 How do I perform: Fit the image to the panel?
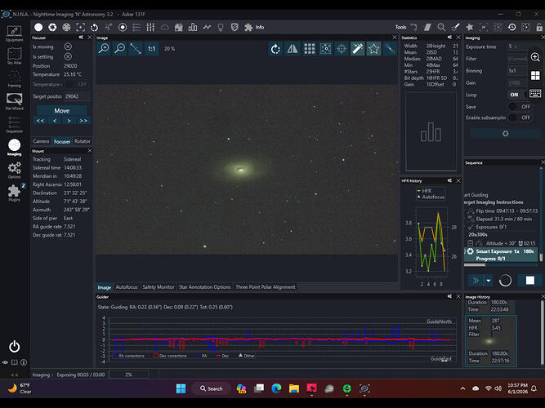coord(136,49)
